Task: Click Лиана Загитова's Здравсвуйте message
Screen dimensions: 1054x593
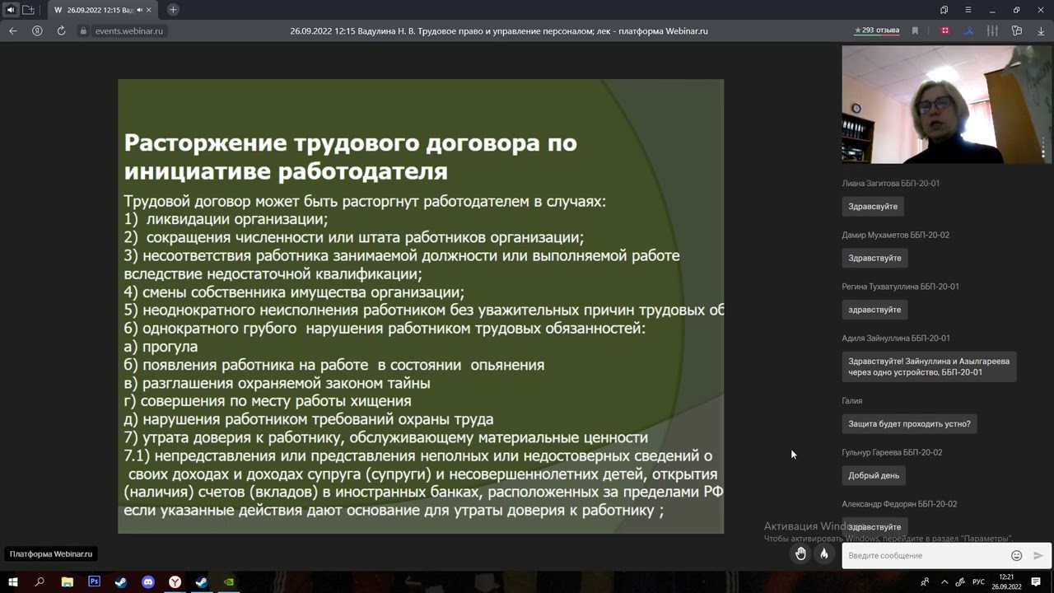Action: point(873,206)
